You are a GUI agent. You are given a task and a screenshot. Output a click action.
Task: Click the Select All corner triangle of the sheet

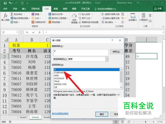[6, 40]
